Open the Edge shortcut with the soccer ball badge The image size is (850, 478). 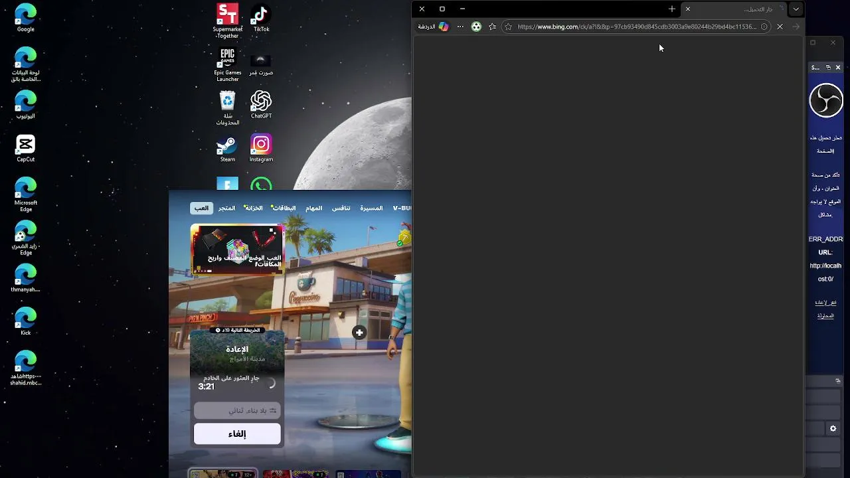tap(25, 238)
